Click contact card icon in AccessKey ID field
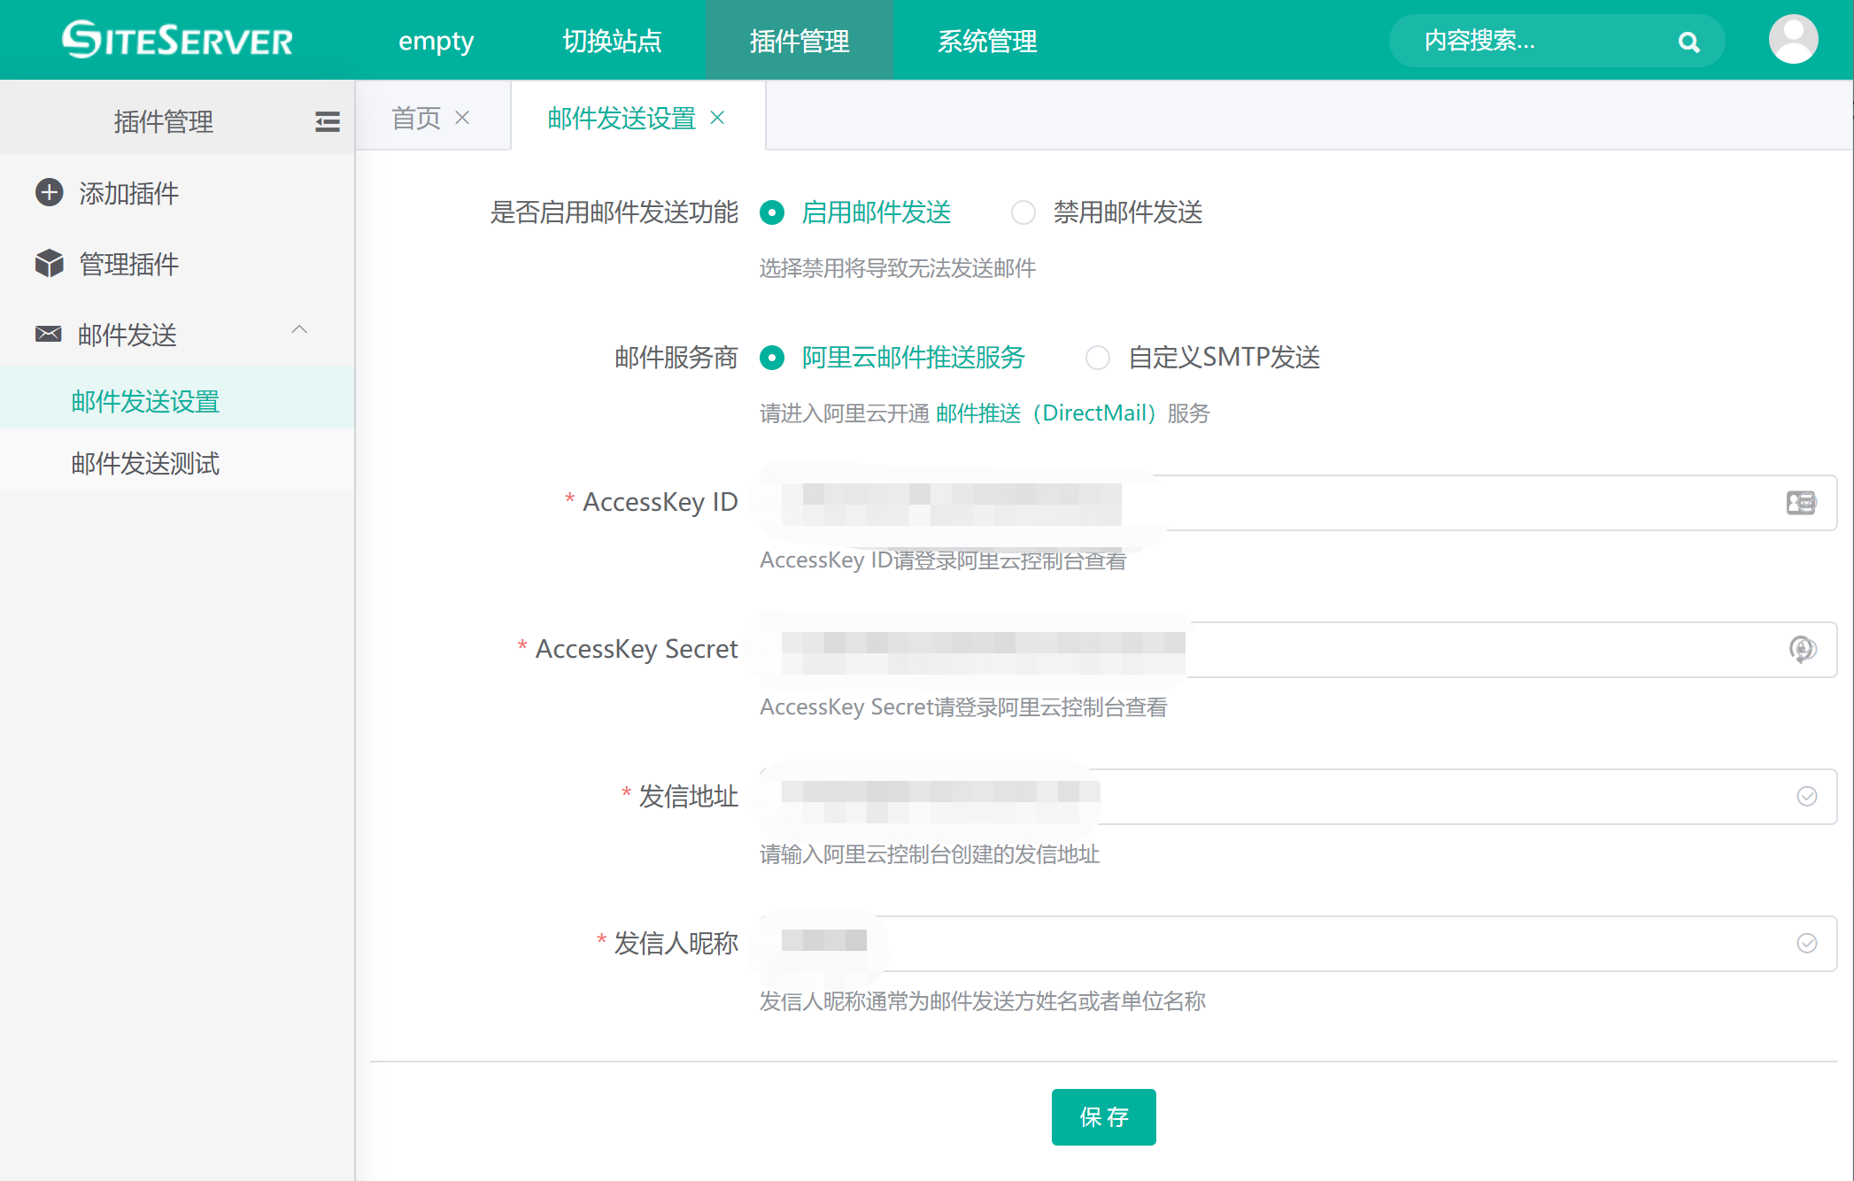The image size is (1854, 1181). pyautogui.click(x=1801, y=503)
